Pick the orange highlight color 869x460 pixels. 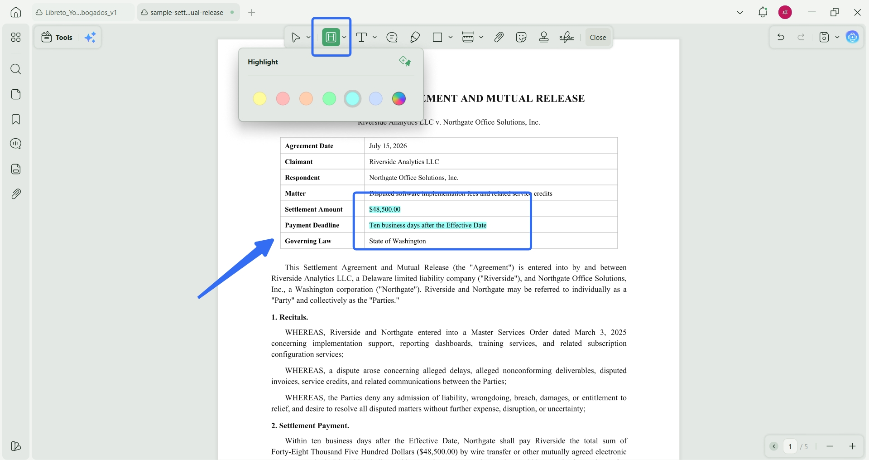pyautogui.click(x=306, y=98)
